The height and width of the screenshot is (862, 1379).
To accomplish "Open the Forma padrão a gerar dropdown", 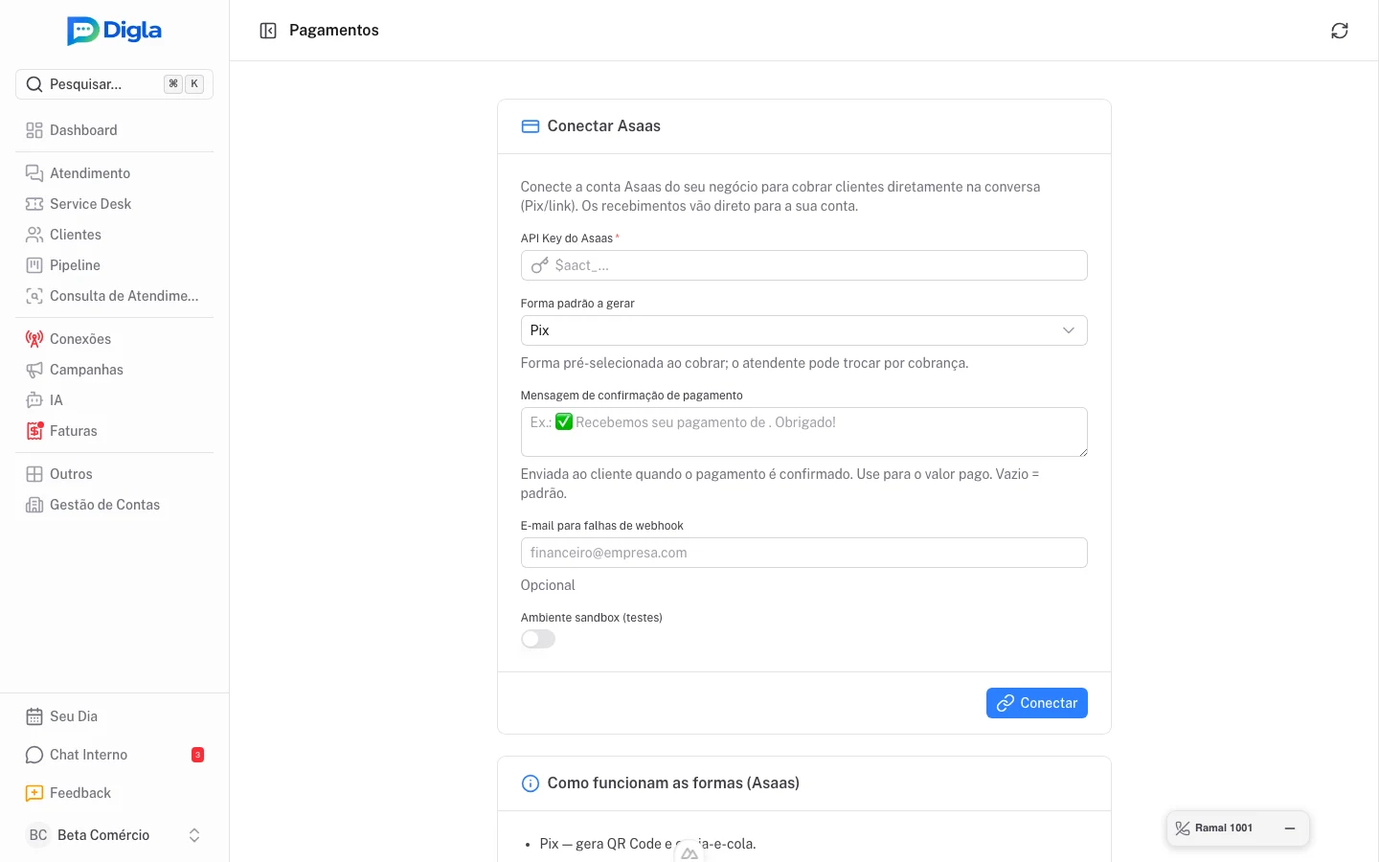I will tap(803, 330).
